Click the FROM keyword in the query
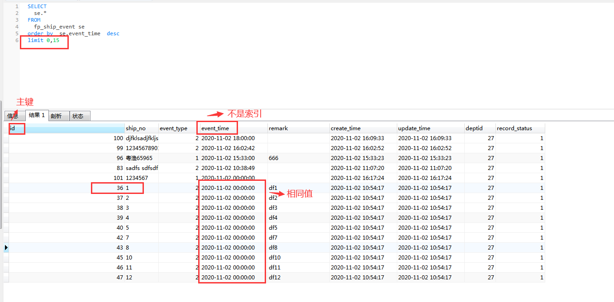This screenshot has width=614, height=302. tap(34, 20)
